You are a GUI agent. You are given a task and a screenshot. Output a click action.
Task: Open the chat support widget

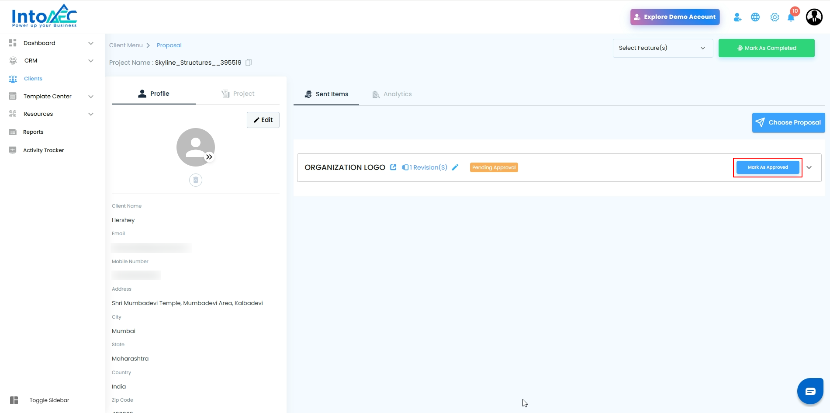[810, 391]
